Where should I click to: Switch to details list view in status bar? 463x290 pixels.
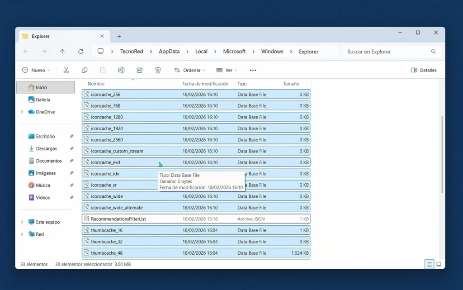pyautogui.click(x=429, y=264)
